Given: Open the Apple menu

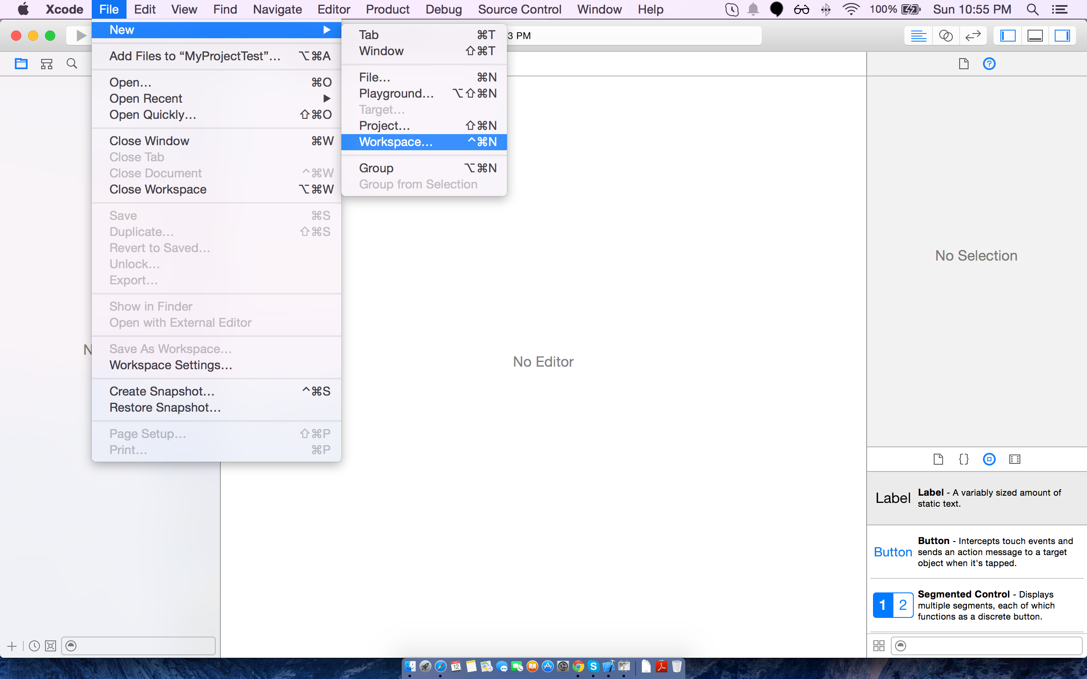Looking at the screenshot, I should point(23,9).
